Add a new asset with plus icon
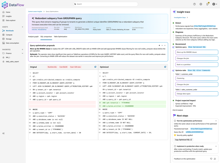The image size is (220, 163). pos(22,27)
